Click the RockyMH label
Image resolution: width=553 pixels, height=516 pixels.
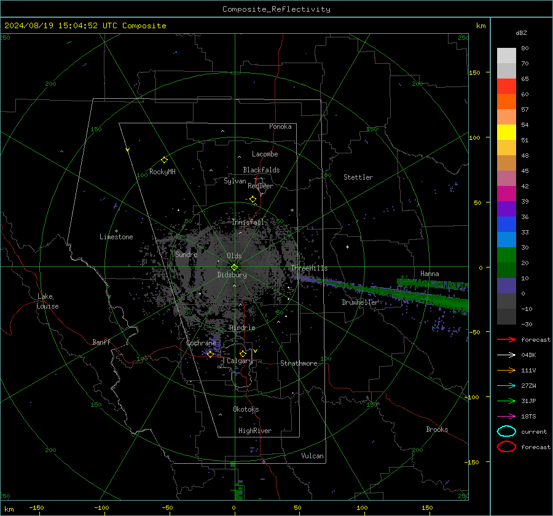(x=162, y=172)
